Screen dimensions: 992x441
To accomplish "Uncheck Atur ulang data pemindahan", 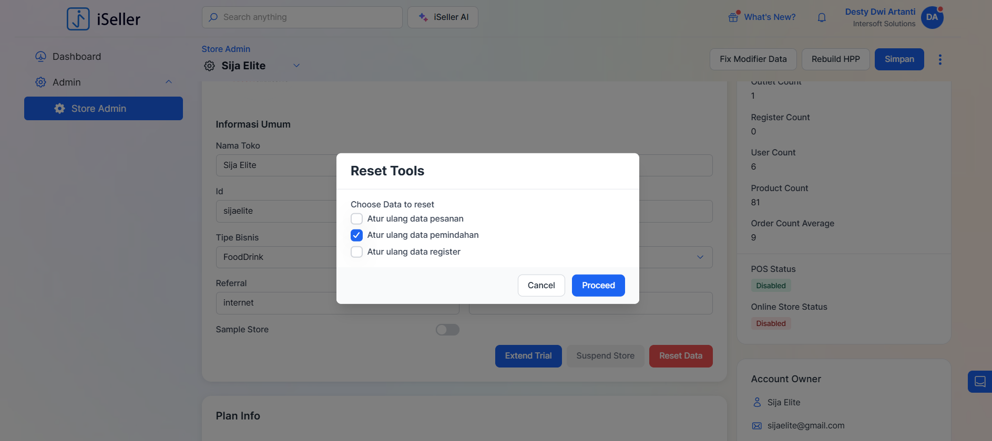I will point(356,235).
